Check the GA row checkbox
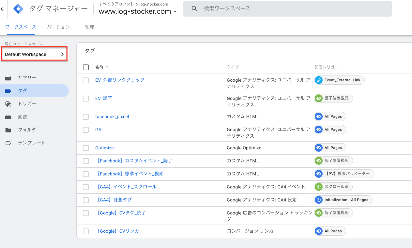Image resolution: width=412 pixels, height=248 pixels. pyautogui.click(x=86, y=130)
